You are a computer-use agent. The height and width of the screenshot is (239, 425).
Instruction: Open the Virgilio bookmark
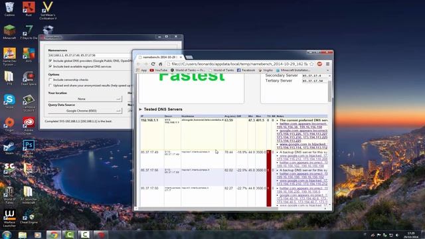point(266,70)
